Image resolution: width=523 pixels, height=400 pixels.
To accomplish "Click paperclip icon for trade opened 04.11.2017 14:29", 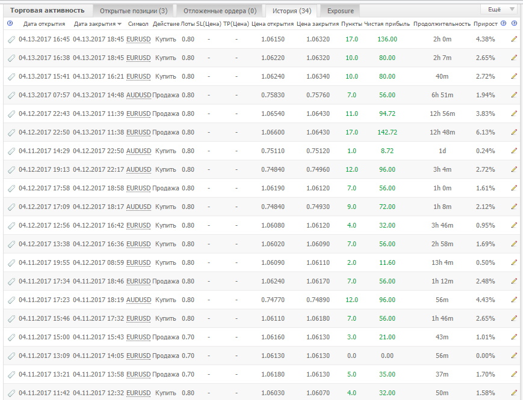I will pos(11,151).
